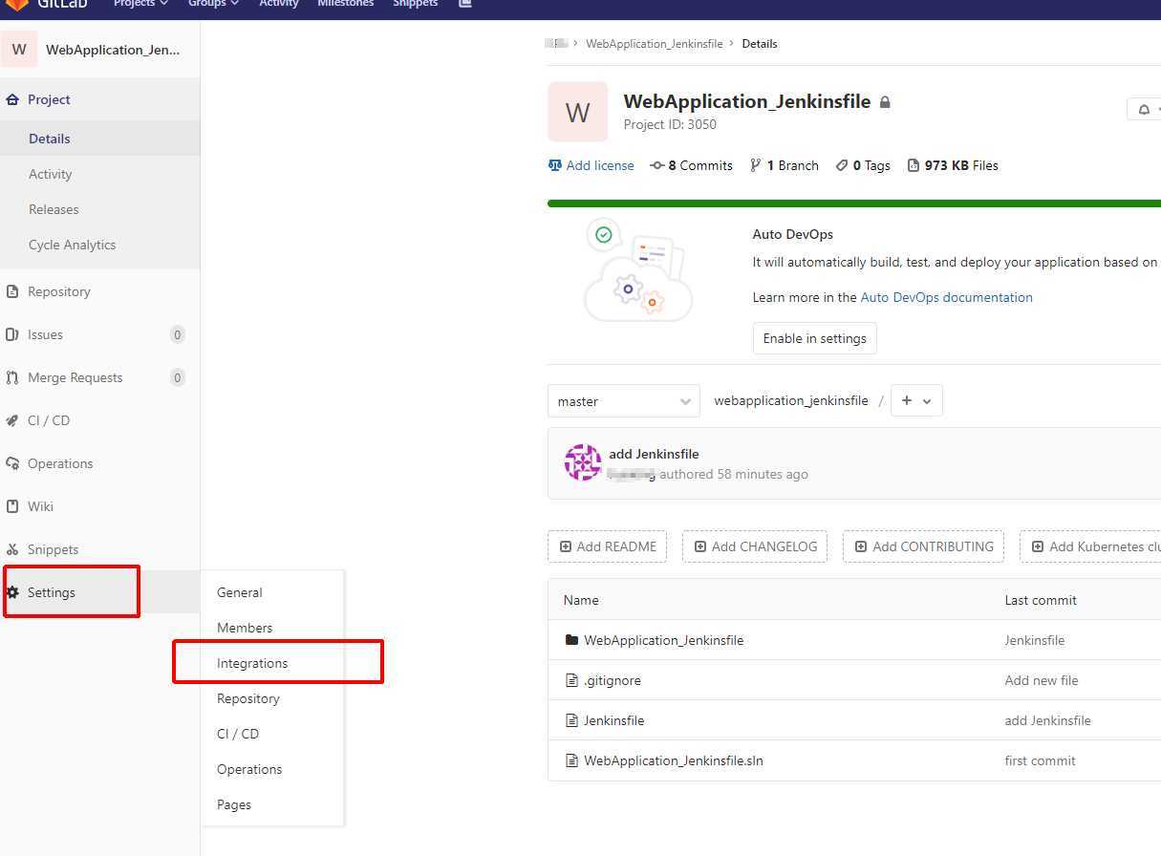Open the master branch dropdown

tap(624, 401)
